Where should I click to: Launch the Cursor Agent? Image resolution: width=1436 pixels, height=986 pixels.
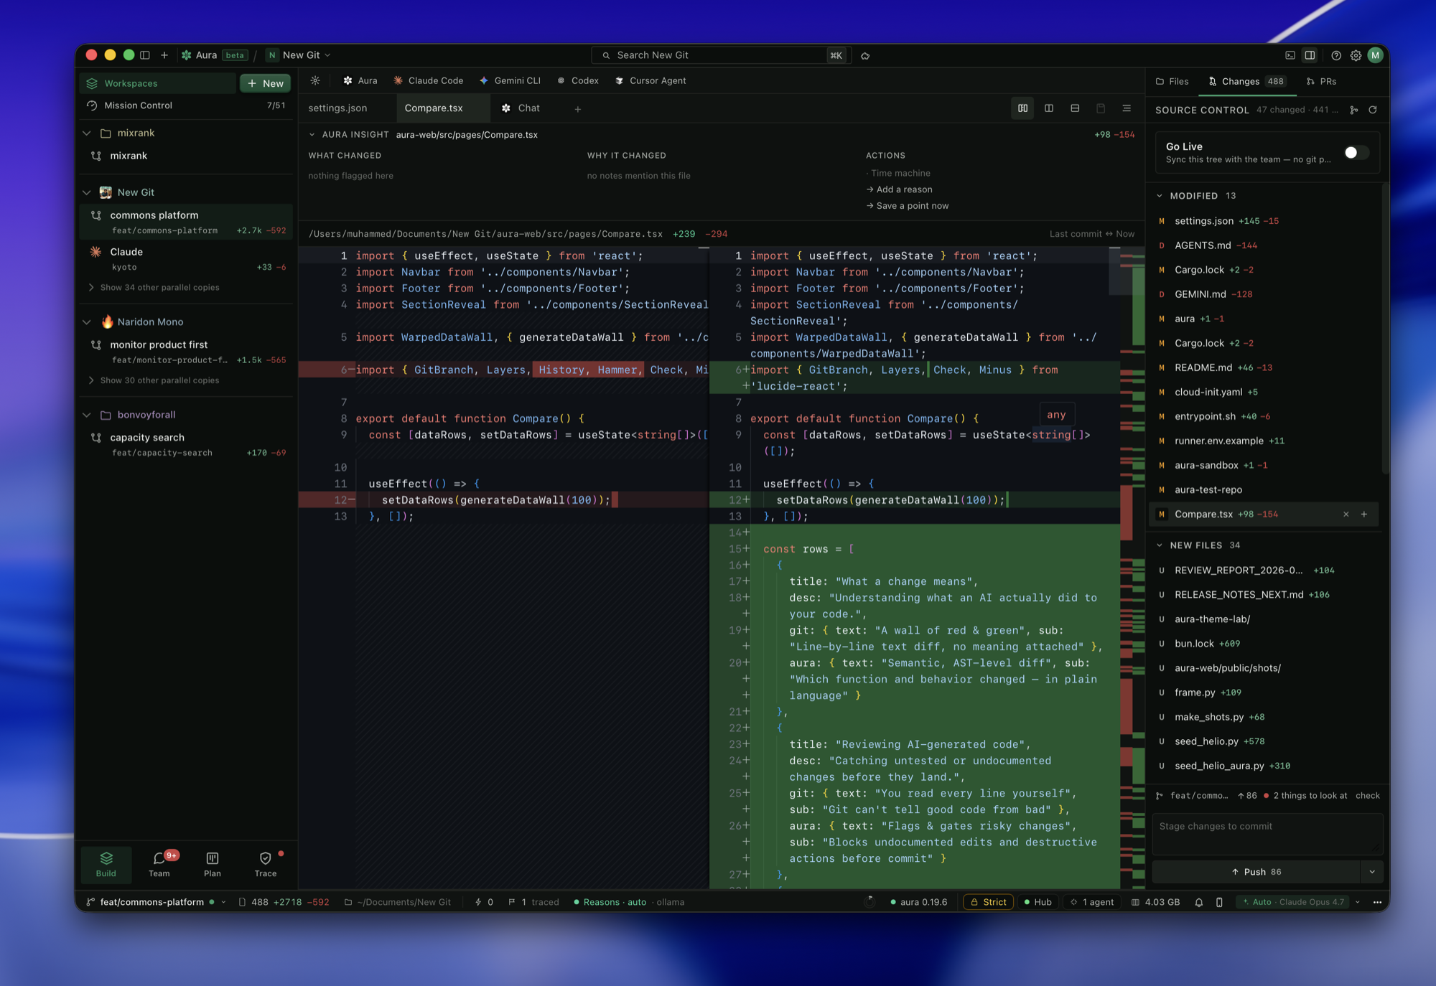pyautogui.click(x=651, y=80)
